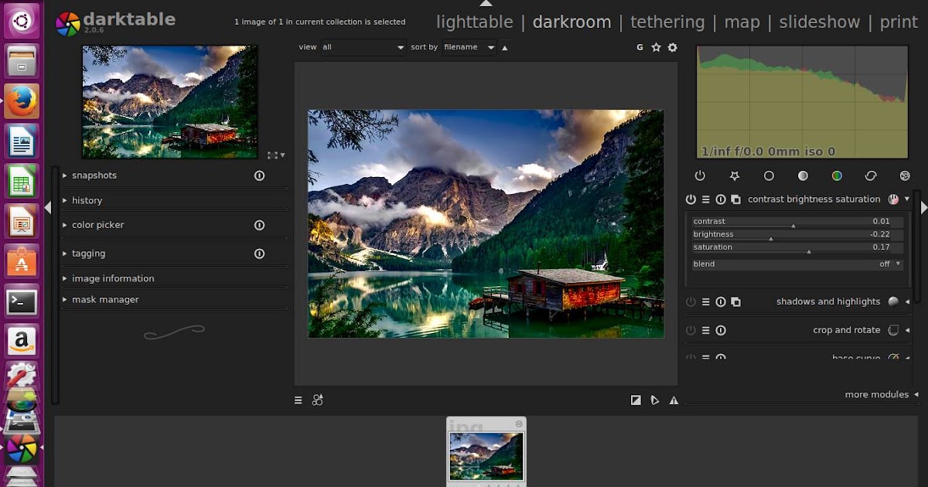Collapse the right side panel arrow

pos(923,207)
